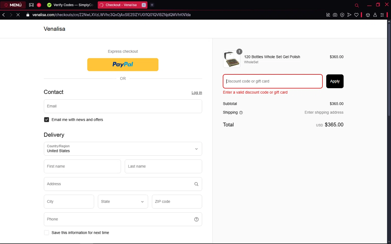Open the red YouTube Music player icon

[39, 5]
